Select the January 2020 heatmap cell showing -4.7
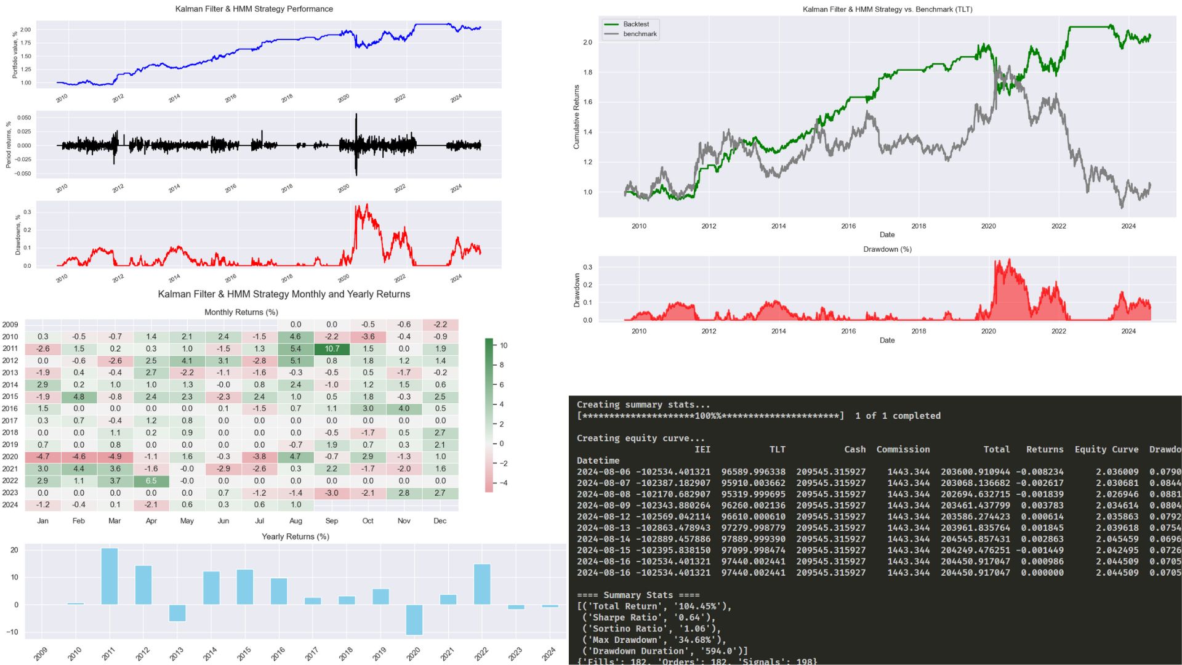This screenshot has width=1182, height=665. (43, 457)
